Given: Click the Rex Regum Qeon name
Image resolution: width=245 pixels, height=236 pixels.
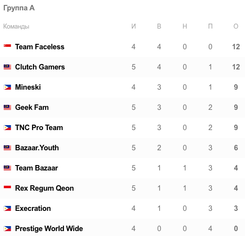Looking at the screenshot, I should click(44, 188).
